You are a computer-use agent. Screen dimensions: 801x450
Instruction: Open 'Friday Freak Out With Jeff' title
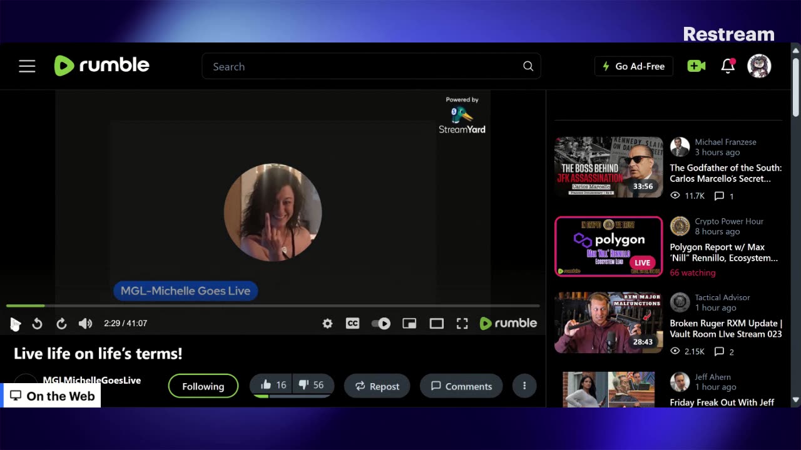(x=722, y=402)
